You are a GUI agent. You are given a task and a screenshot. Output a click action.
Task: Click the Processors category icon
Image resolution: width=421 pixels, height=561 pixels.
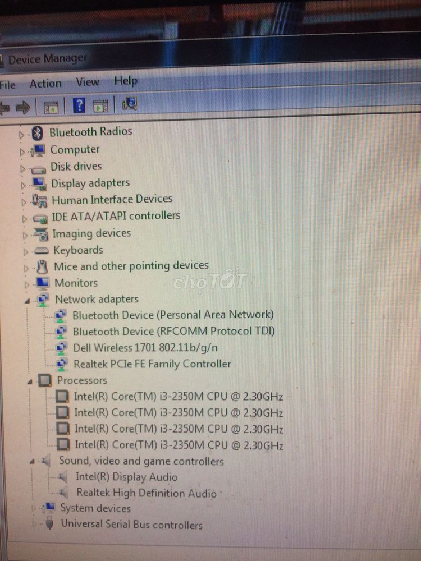(45, 381)
